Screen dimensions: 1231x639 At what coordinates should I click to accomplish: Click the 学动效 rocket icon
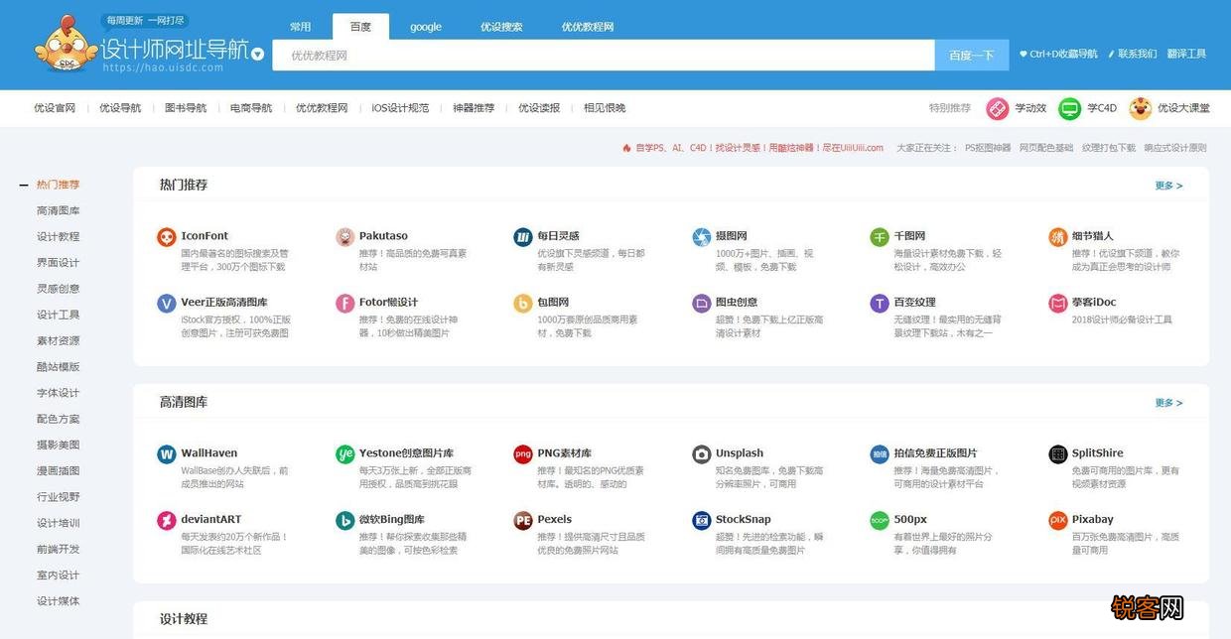(997, 108)
